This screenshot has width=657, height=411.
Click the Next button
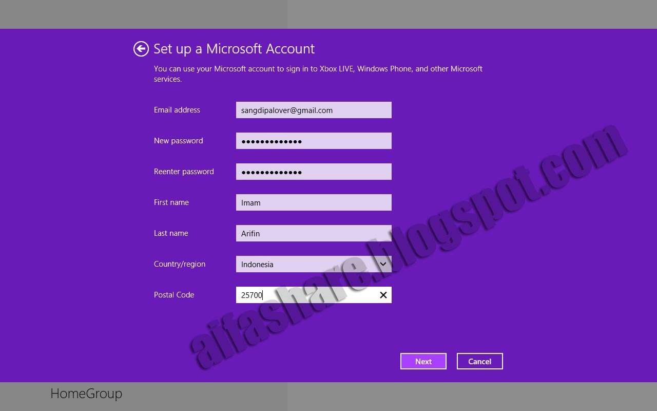pyautogui.click(x=423, y=361)
